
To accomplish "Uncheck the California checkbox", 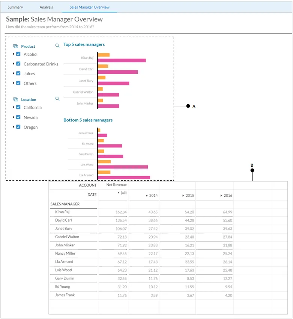I will [18, 107].
